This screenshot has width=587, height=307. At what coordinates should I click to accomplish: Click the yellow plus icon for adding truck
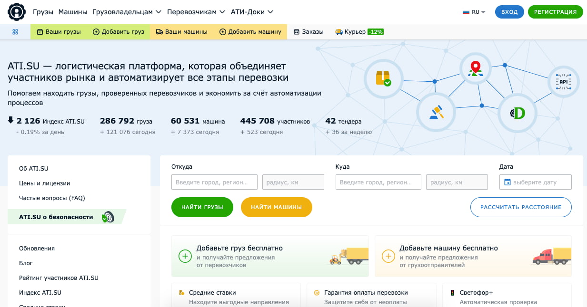(x=388, y=256)
